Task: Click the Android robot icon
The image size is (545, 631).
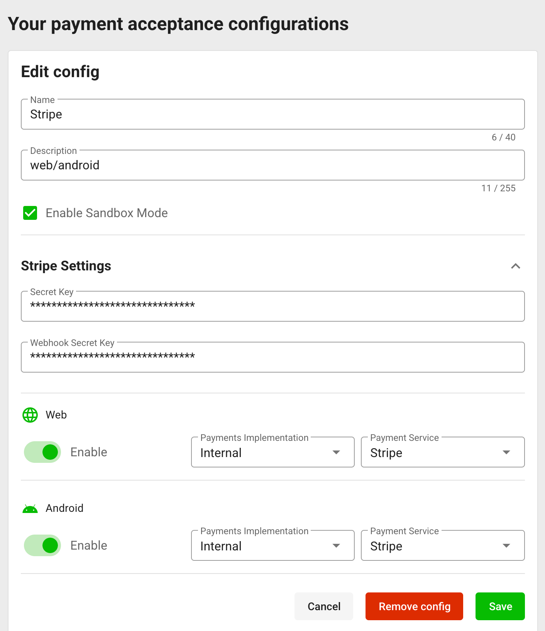Action: (x=30, y=509)
